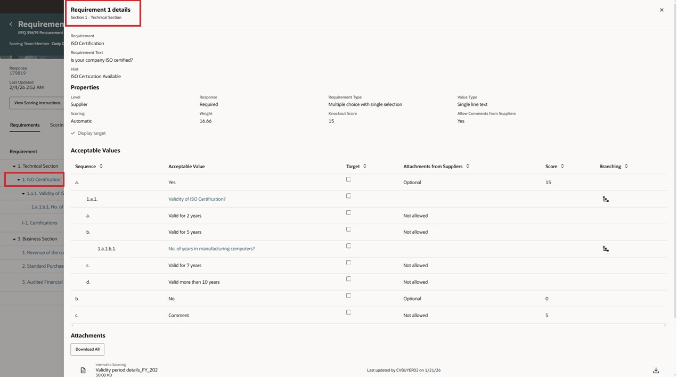
Task: Close the Requirement 1 details panel
Action: point(662,10)
